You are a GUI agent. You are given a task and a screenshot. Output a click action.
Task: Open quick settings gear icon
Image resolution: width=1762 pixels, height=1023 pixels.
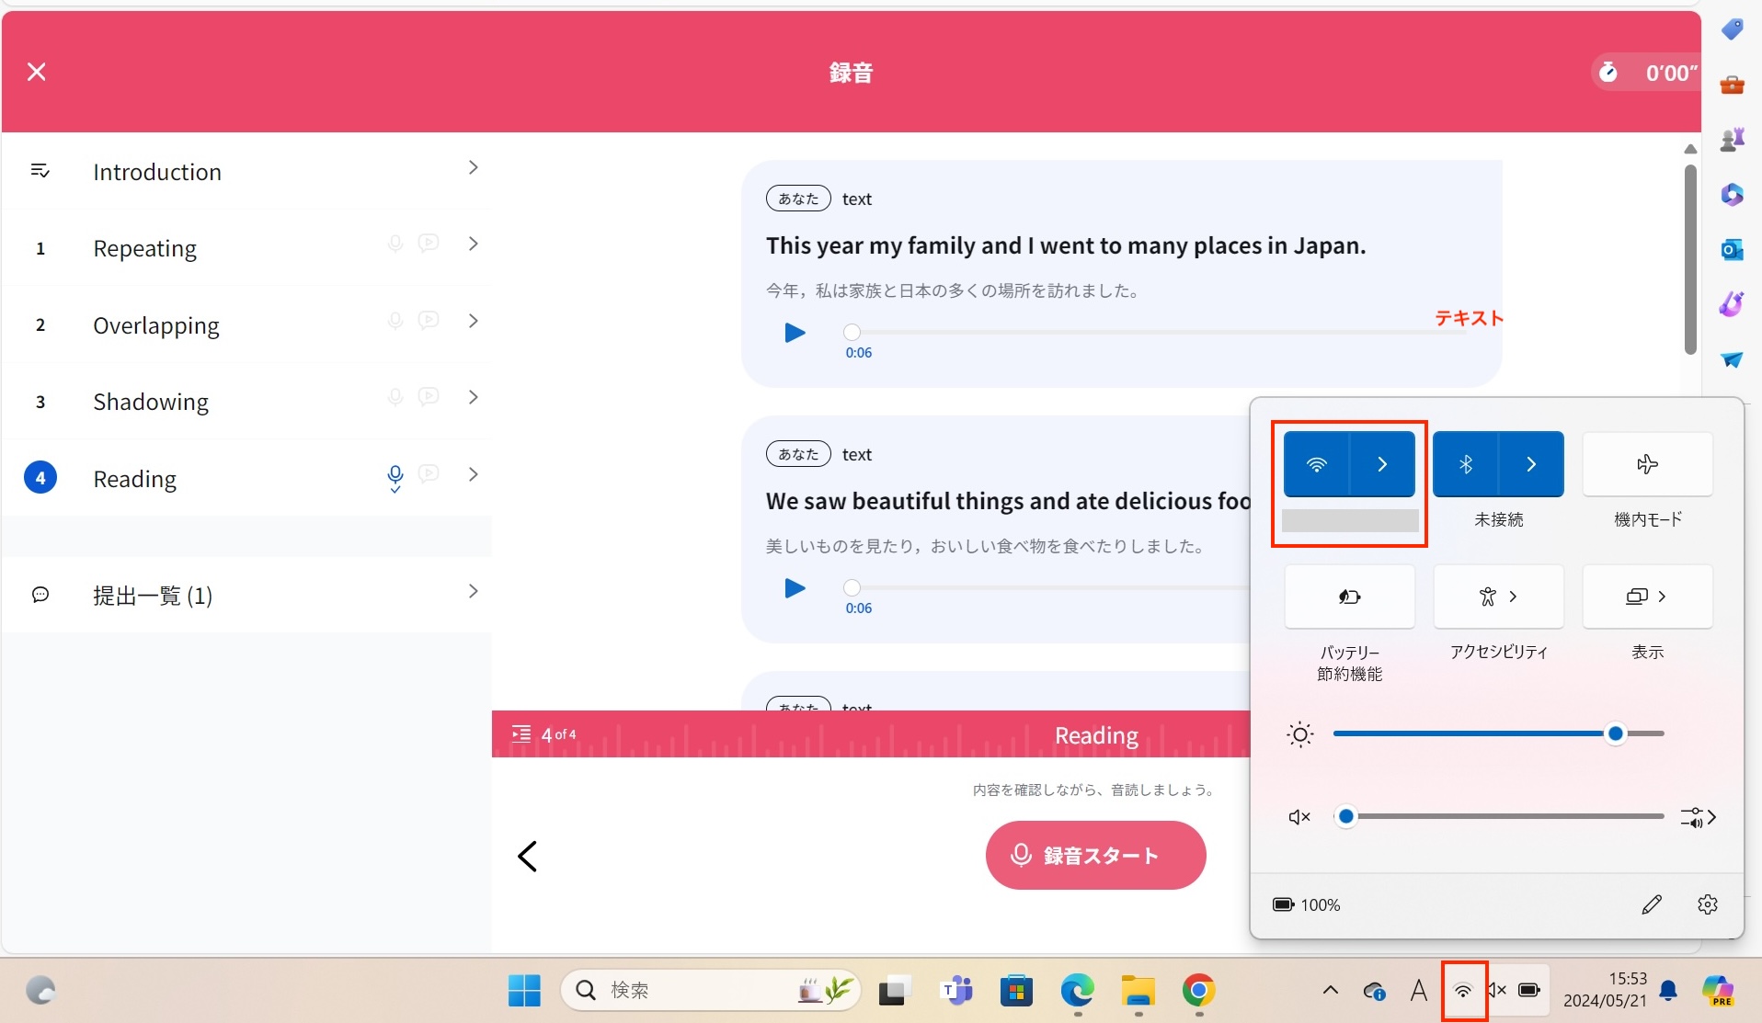pos(1707,904)
